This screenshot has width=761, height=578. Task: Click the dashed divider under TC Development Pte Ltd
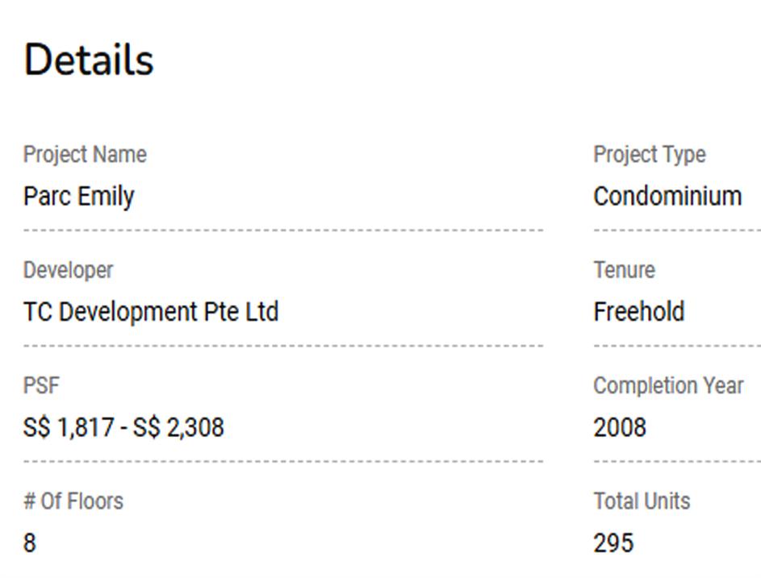pos(282,346)
